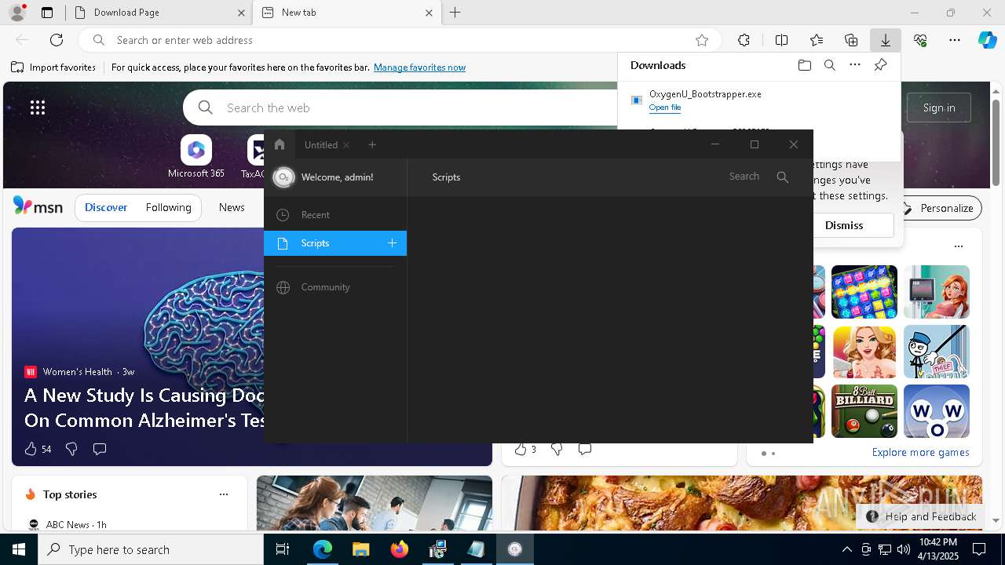Close the Untitled script tab
Screen dimensions: 1005x565
pos(346,145)
